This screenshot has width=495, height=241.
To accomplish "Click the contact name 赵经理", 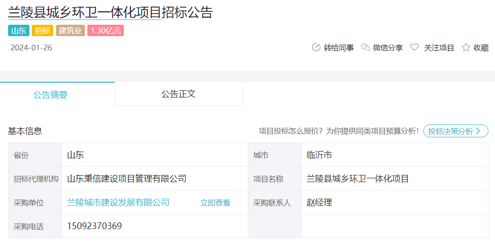I will [x=319, y=202].
